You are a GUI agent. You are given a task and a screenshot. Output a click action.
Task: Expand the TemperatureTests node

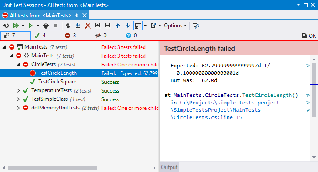[x=18, y=90]
